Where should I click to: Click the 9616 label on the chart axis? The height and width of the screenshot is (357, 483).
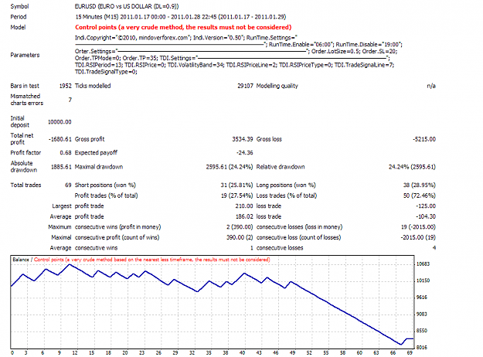422,297
